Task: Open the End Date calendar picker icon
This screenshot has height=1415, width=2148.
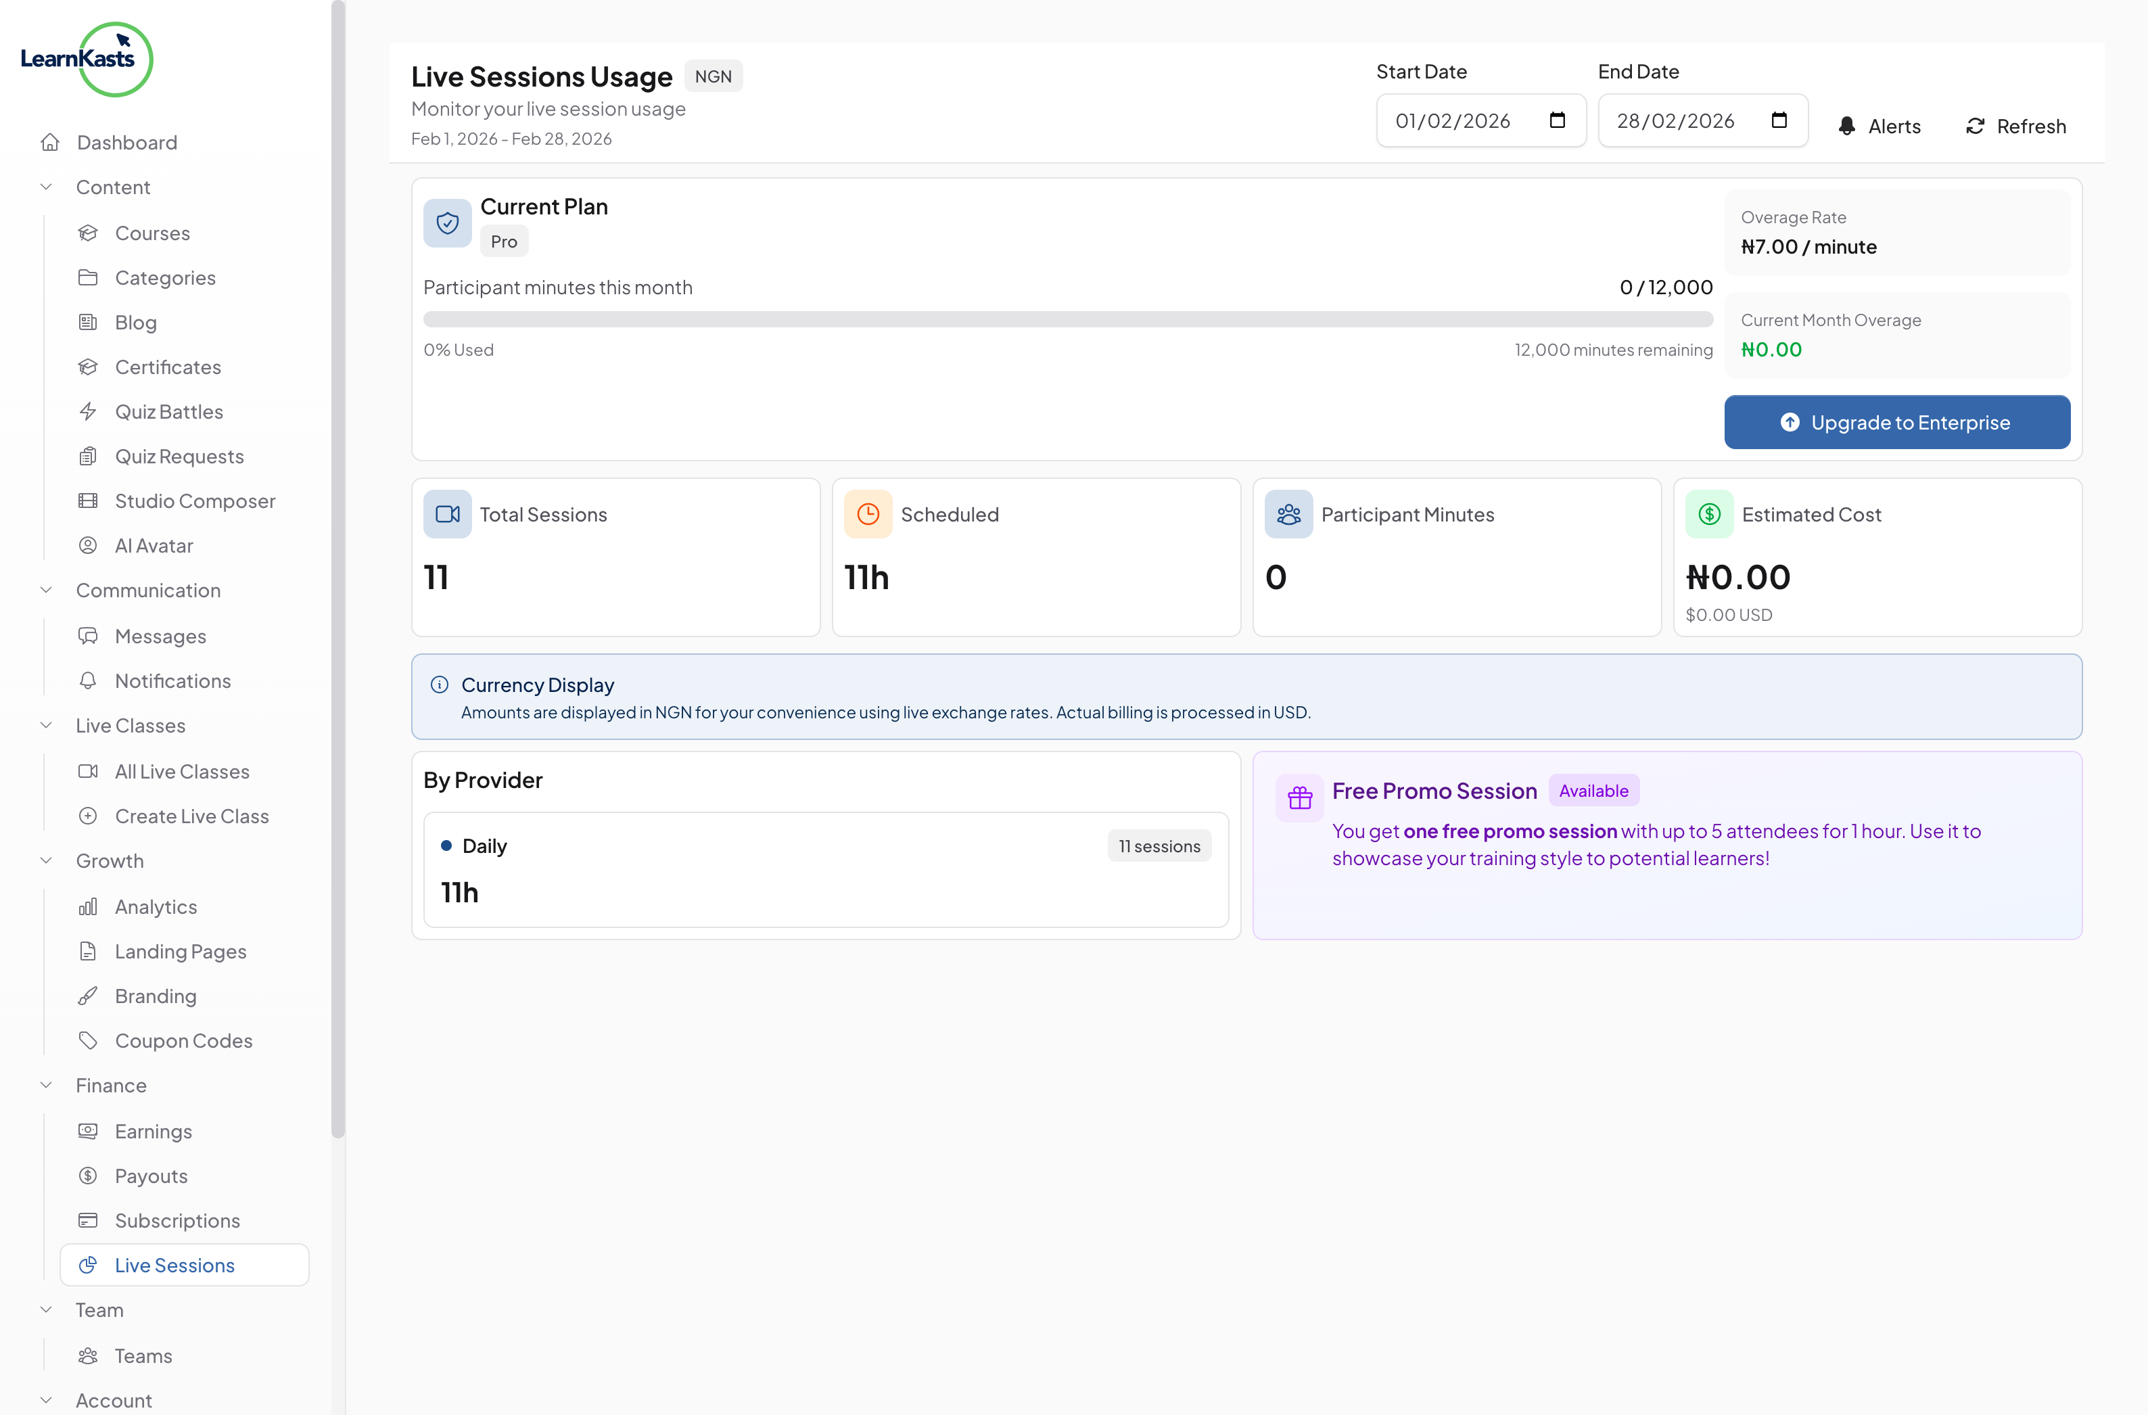Action: pos(1779,120)
